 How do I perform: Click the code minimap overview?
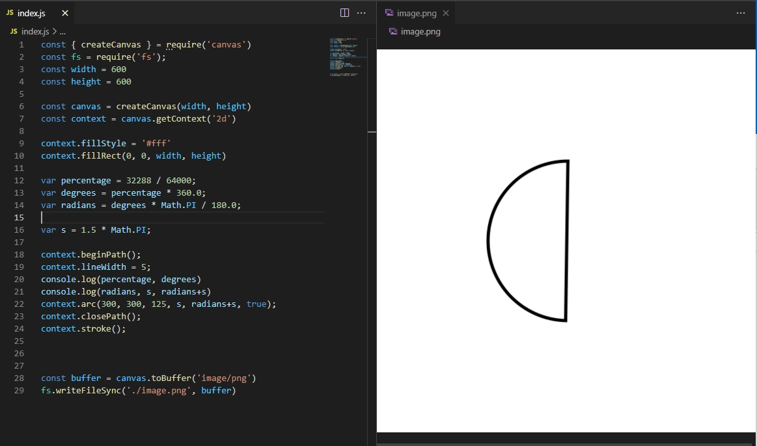[x=345, y=57]
